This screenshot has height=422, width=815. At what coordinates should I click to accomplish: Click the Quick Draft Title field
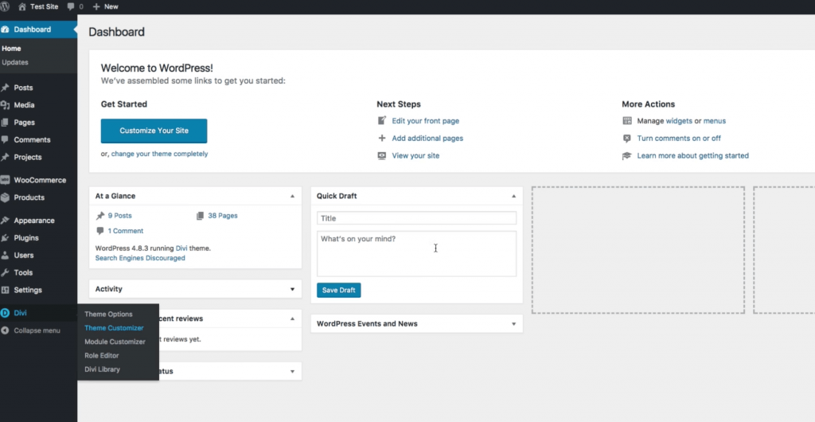click(x=416, y=218)
